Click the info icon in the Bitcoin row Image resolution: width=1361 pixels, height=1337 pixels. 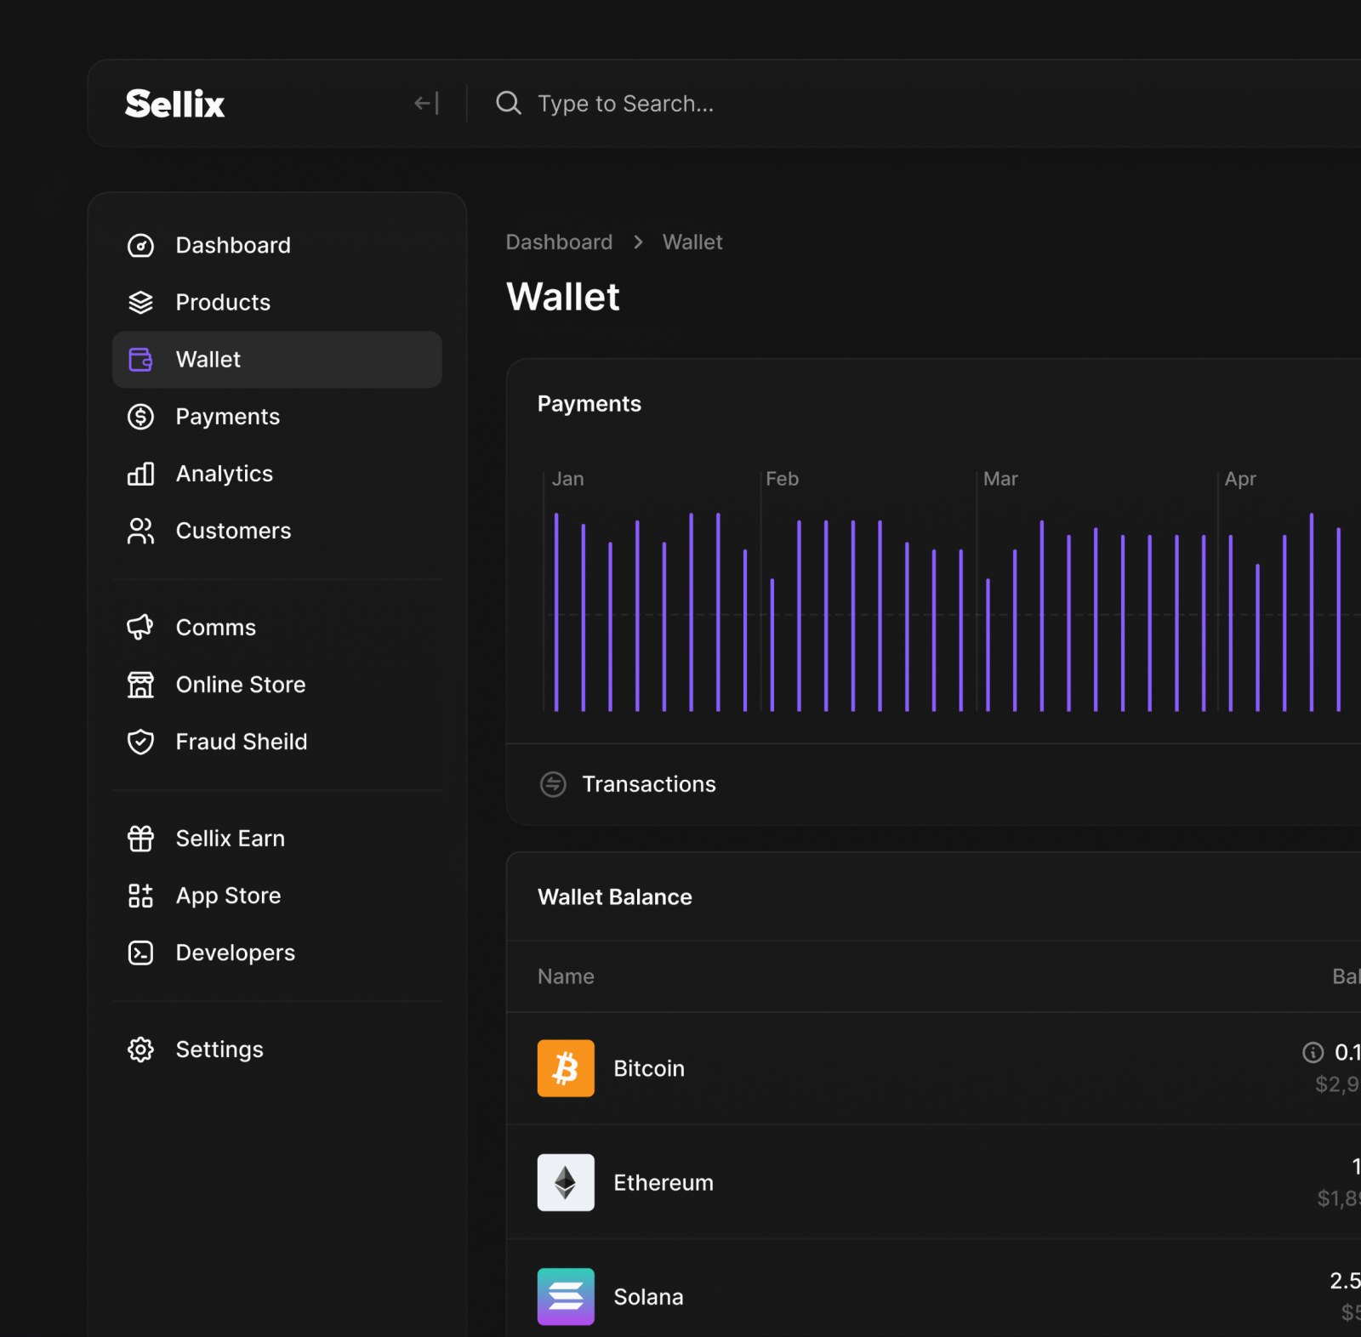tap(1313, 1053)
